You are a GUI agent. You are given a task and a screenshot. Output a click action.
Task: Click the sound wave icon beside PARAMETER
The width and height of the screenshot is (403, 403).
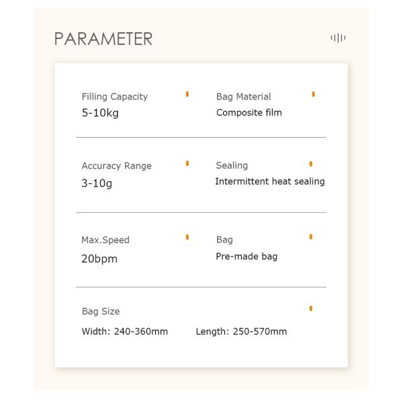338,38
